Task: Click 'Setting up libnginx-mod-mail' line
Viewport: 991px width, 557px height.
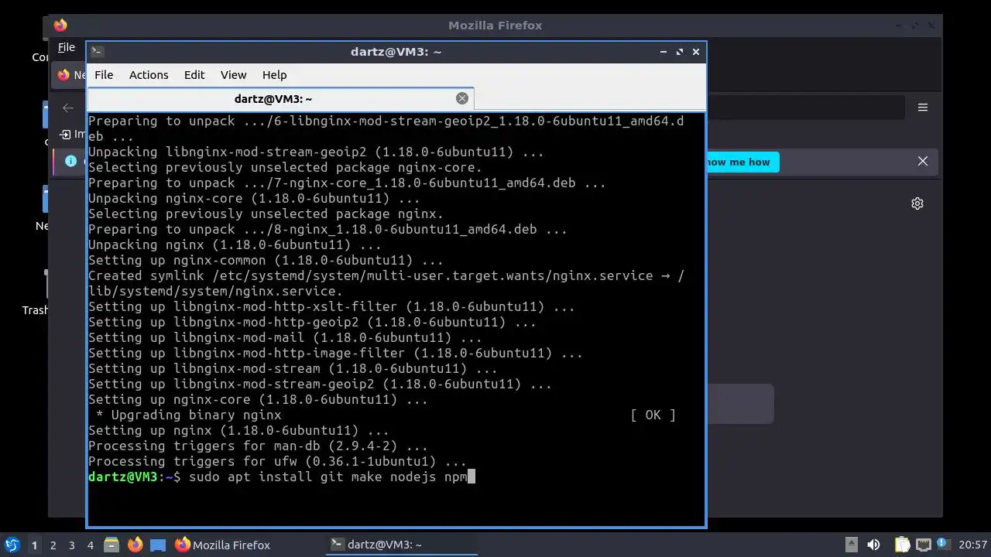Action: 285,337
